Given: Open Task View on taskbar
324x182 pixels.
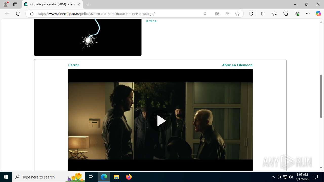Looking at the screenshot, I should (91, 177).
